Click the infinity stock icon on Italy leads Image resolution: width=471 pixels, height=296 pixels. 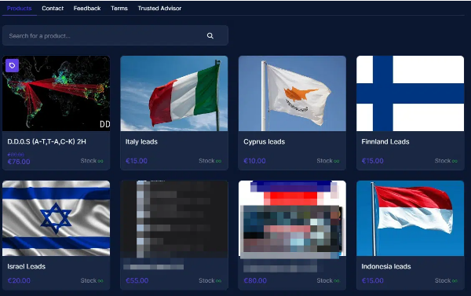pyautogui.click(x=218, y=161)
